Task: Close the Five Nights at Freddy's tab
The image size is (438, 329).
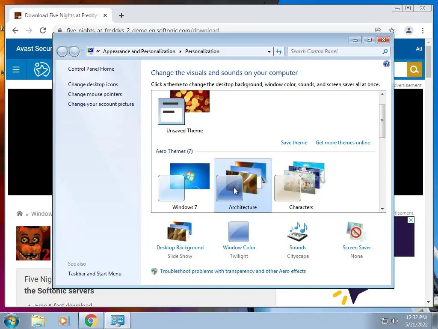Action: (105, 15)
